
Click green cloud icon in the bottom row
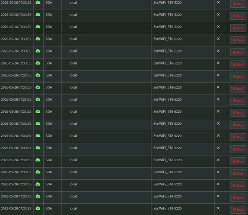pos(38,208)
